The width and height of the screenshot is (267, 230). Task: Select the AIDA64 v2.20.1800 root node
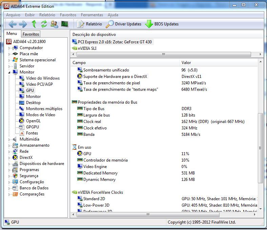(x=26, y=42)
